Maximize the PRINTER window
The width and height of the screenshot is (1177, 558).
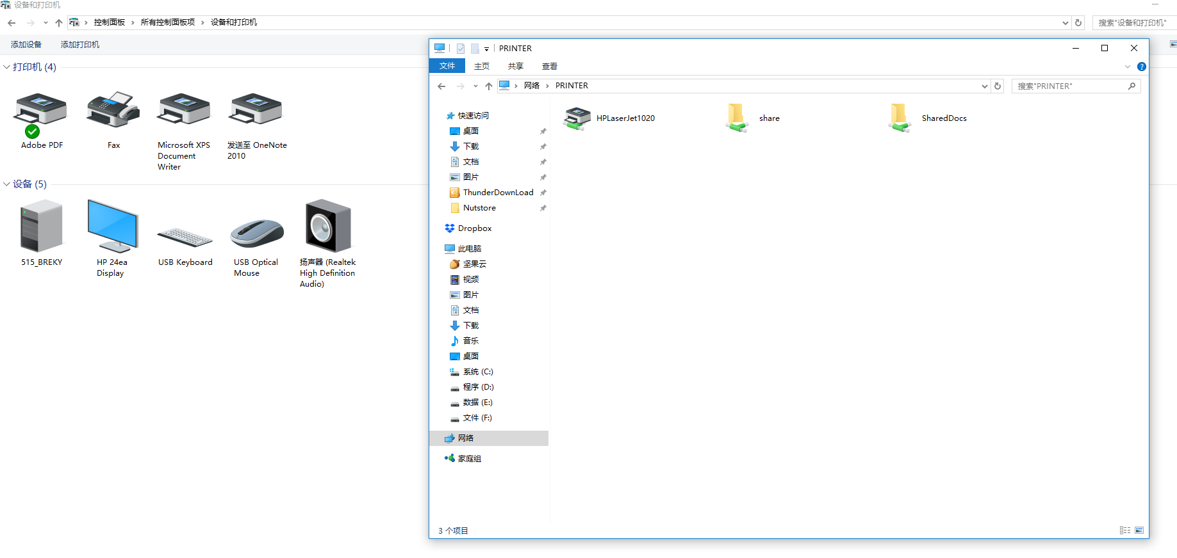point(1105,49)
